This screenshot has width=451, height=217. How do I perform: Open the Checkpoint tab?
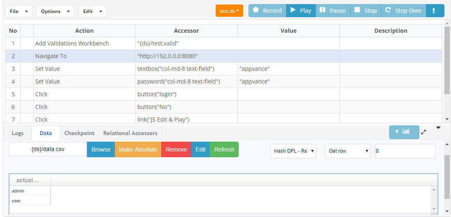[x=80, y=133]
